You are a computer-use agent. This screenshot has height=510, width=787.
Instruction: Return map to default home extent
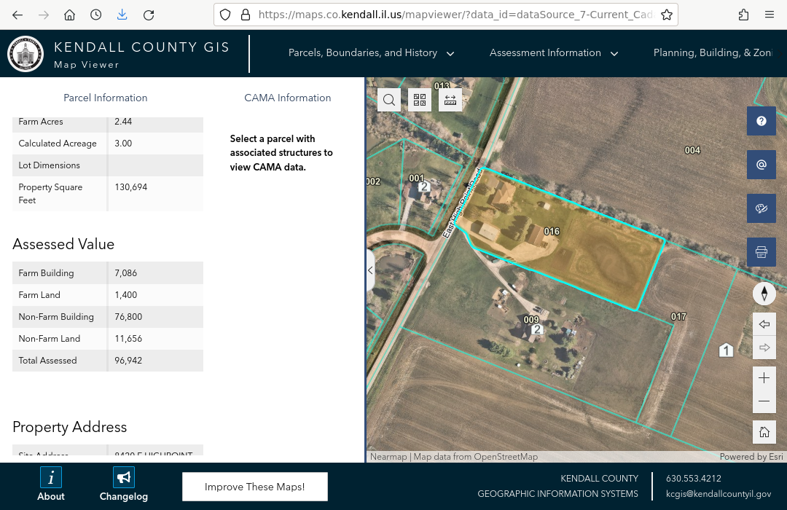(x=764, y=432)
